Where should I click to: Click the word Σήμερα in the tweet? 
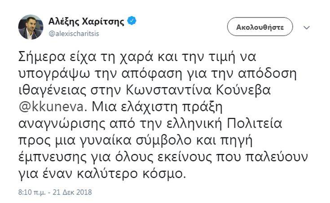pyautogui.click(x=41, y=57)
